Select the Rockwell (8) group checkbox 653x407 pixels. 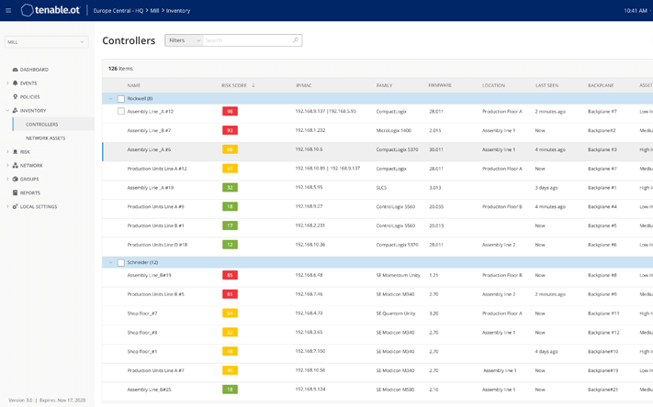pyautogui.click(x=120, y=99)
